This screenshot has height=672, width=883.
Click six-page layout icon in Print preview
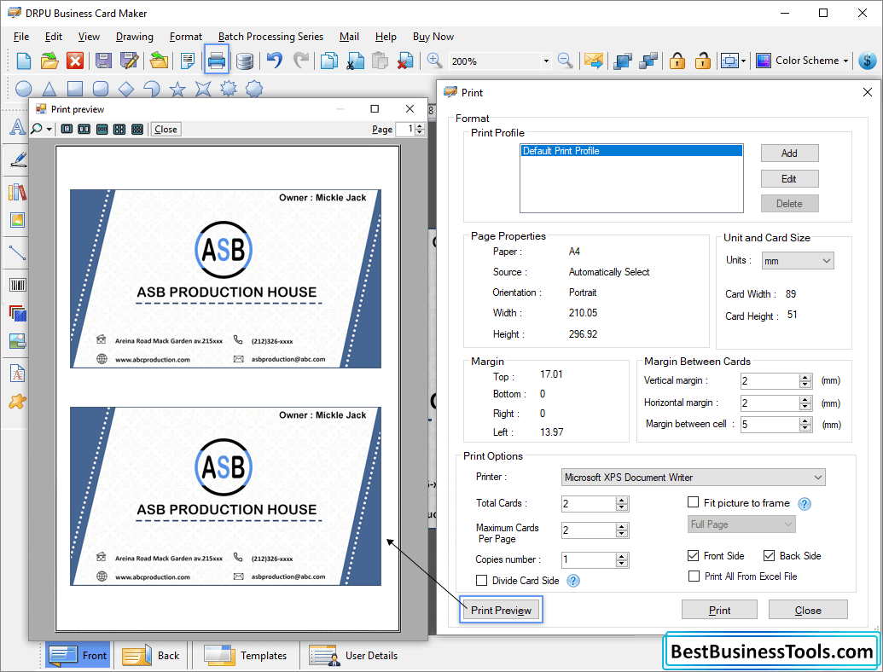137,130
